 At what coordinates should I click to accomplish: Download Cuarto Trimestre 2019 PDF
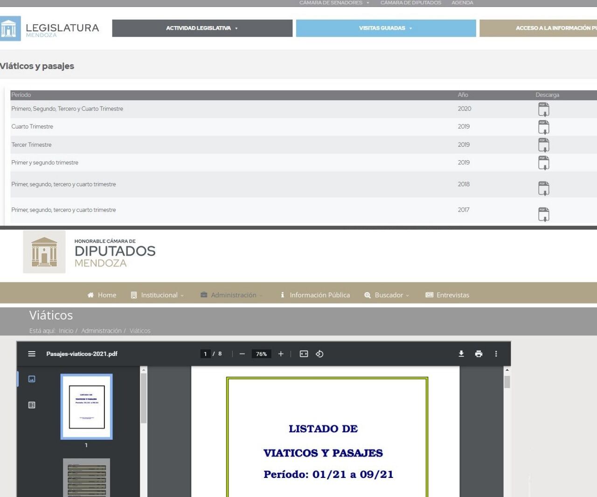pos(544,127)
